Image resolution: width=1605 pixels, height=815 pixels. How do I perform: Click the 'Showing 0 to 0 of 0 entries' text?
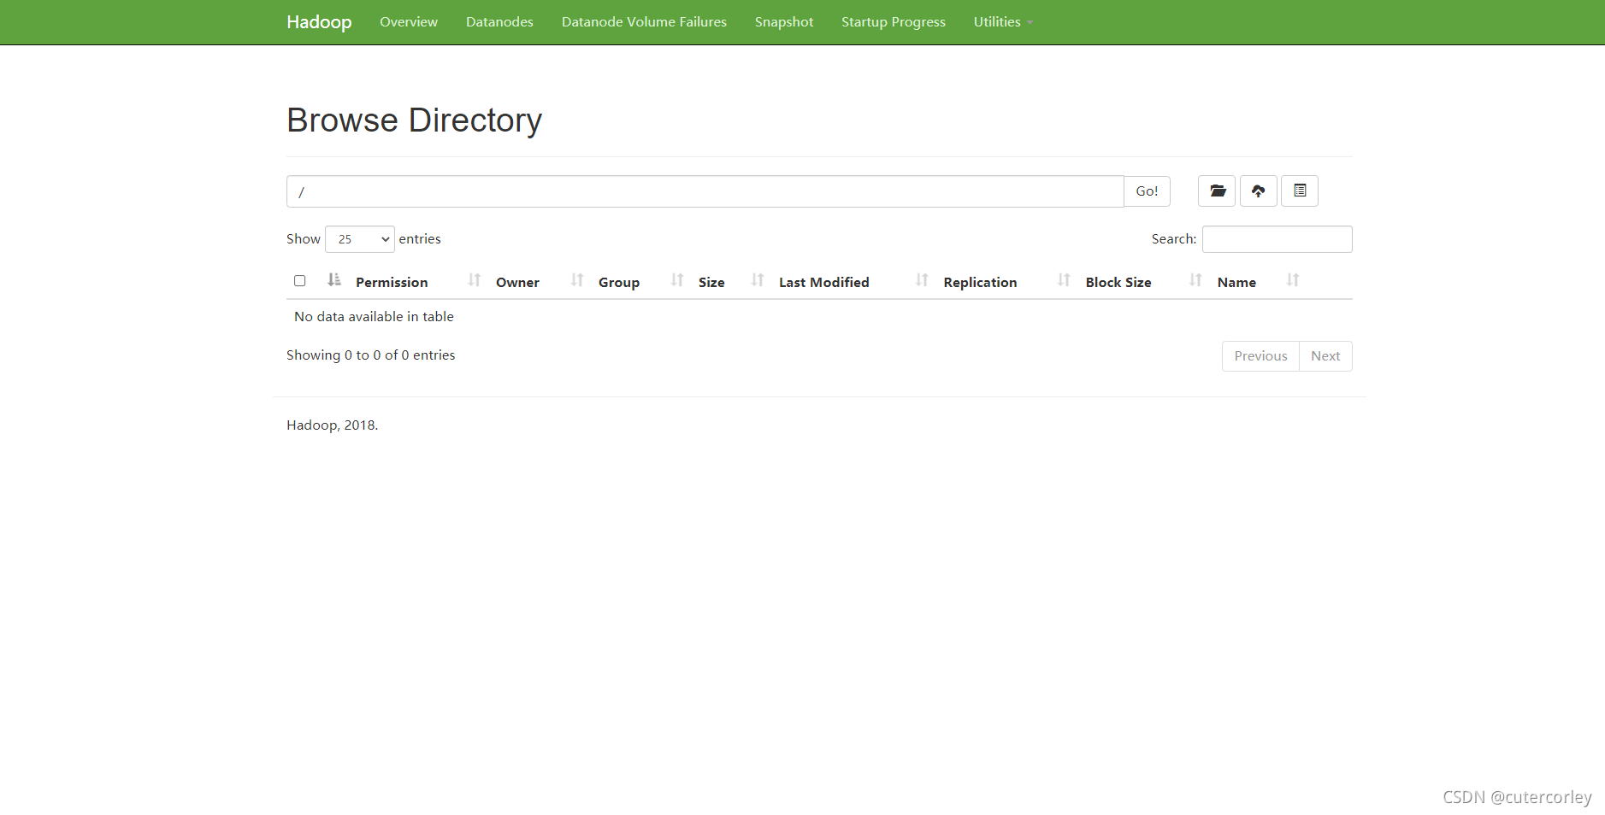pyautogui.click(x=370, y=355)
